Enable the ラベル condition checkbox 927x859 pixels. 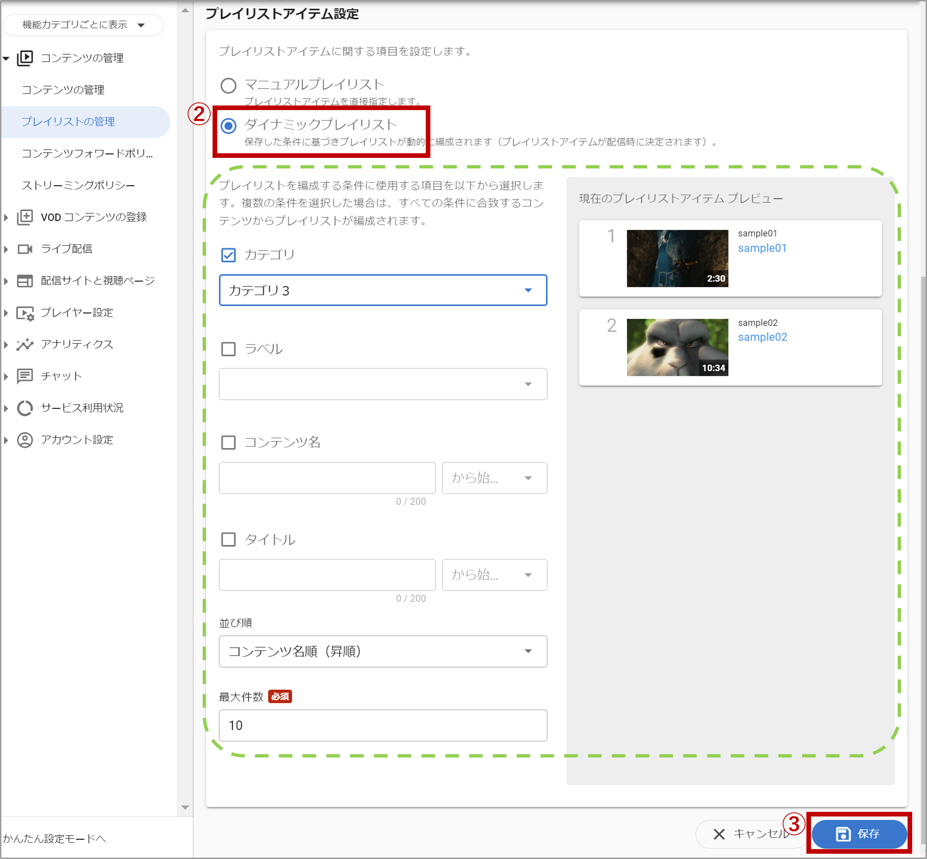point(228,349)
